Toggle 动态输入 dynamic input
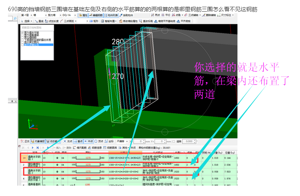300x196 pixels. click(53, 141)
